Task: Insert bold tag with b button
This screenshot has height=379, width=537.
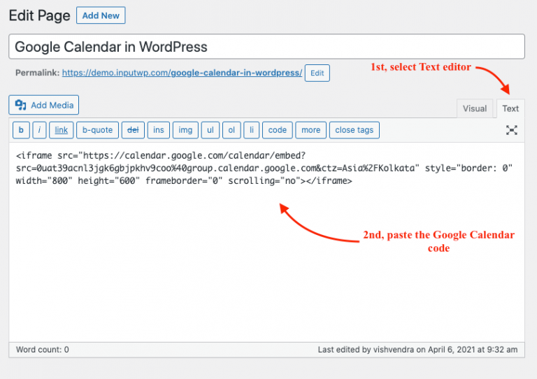Action: 21,130
